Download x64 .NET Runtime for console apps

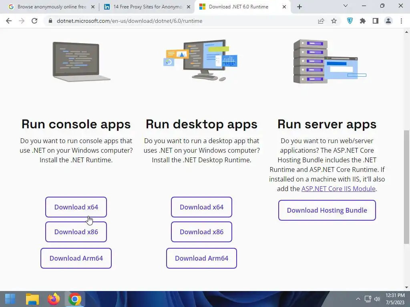click(x=76, y=207)
